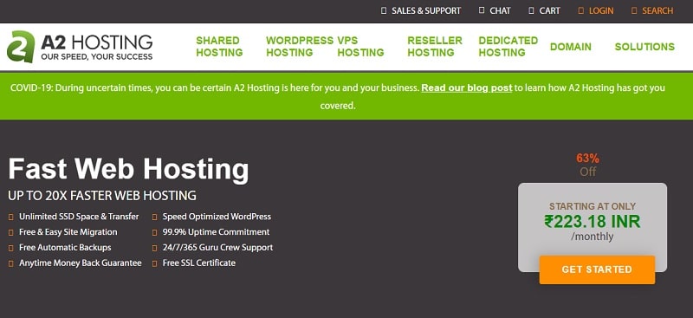Click bullet icon beside 24/7/365 Guru Crew Support
Viewport: 693px width, 318px height.
[x=155, y=248]
